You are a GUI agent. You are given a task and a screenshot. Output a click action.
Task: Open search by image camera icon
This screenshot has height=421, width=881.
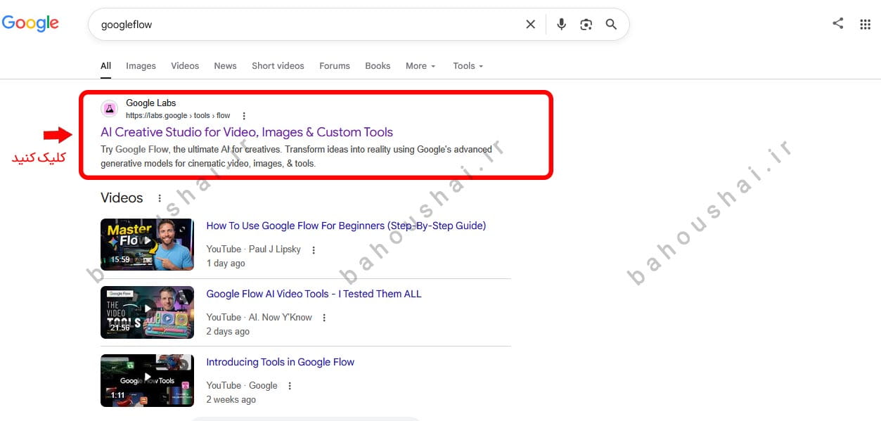point(586,25)
